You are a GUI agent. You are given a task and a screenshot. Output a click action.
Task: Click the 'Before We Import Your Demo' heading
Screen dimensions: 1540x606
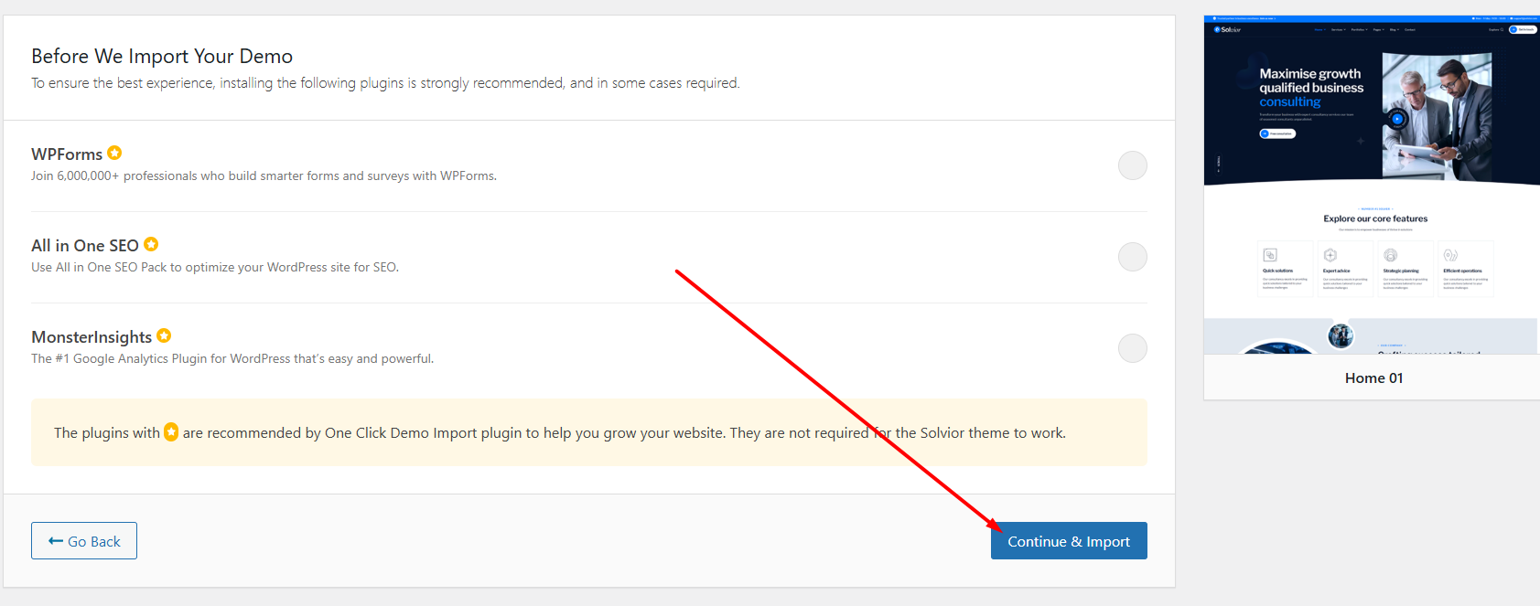coord(162,56)
